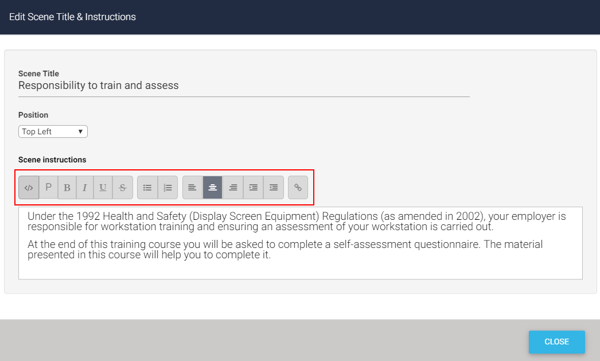Align text to the right
The width and height of the screenshot is (600, 361).
coord(233,188)
